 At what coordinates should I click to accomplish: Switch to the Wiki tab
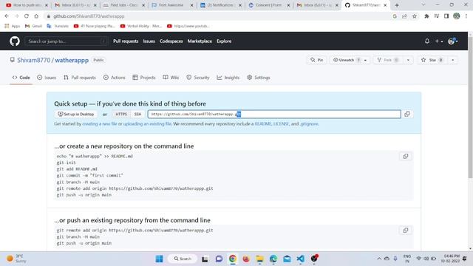[171, 78]
